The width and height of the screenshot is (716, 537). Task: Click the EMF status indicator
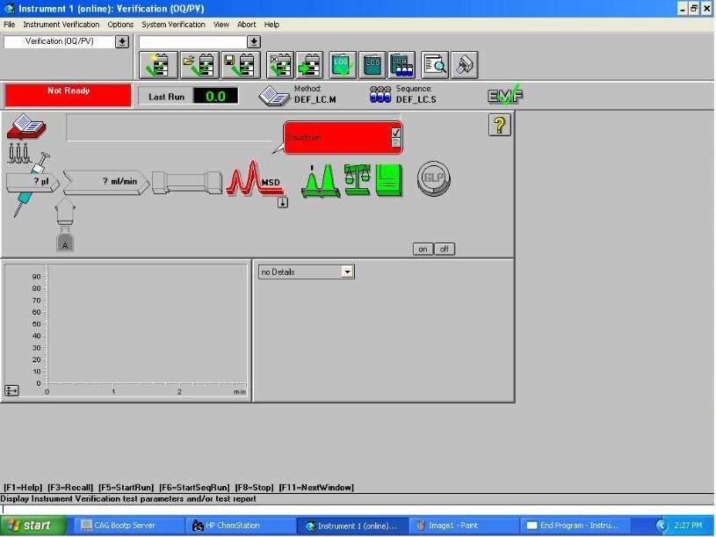(x=501, y=95)
